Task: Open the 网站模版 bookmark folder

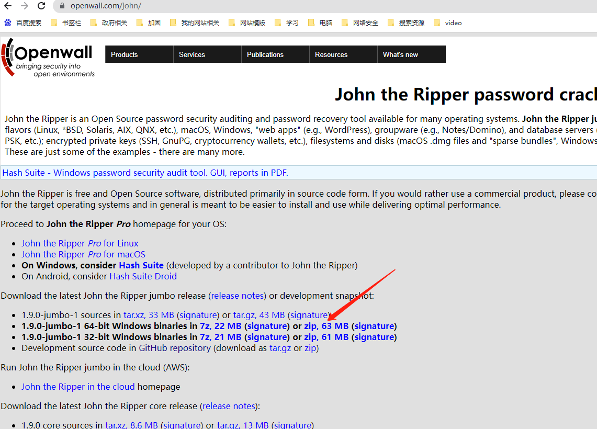Action: [x=247, y=23]
